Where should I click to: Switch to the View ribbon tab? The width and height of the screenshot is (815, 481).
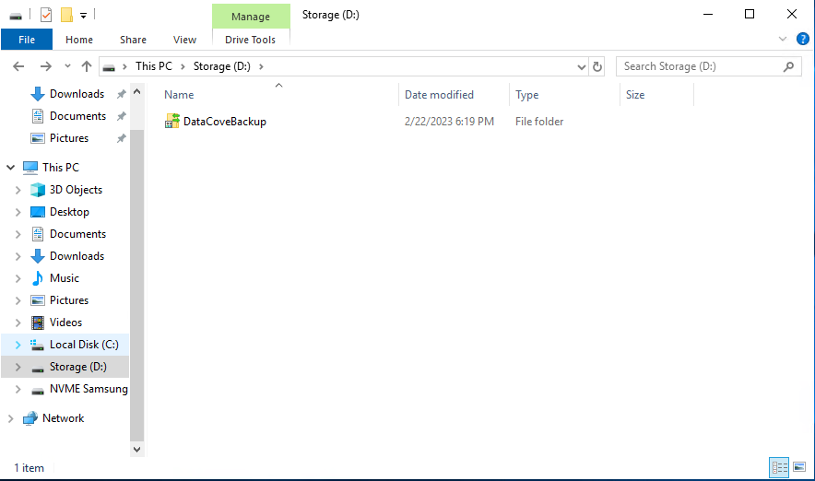tap(184, 40)
